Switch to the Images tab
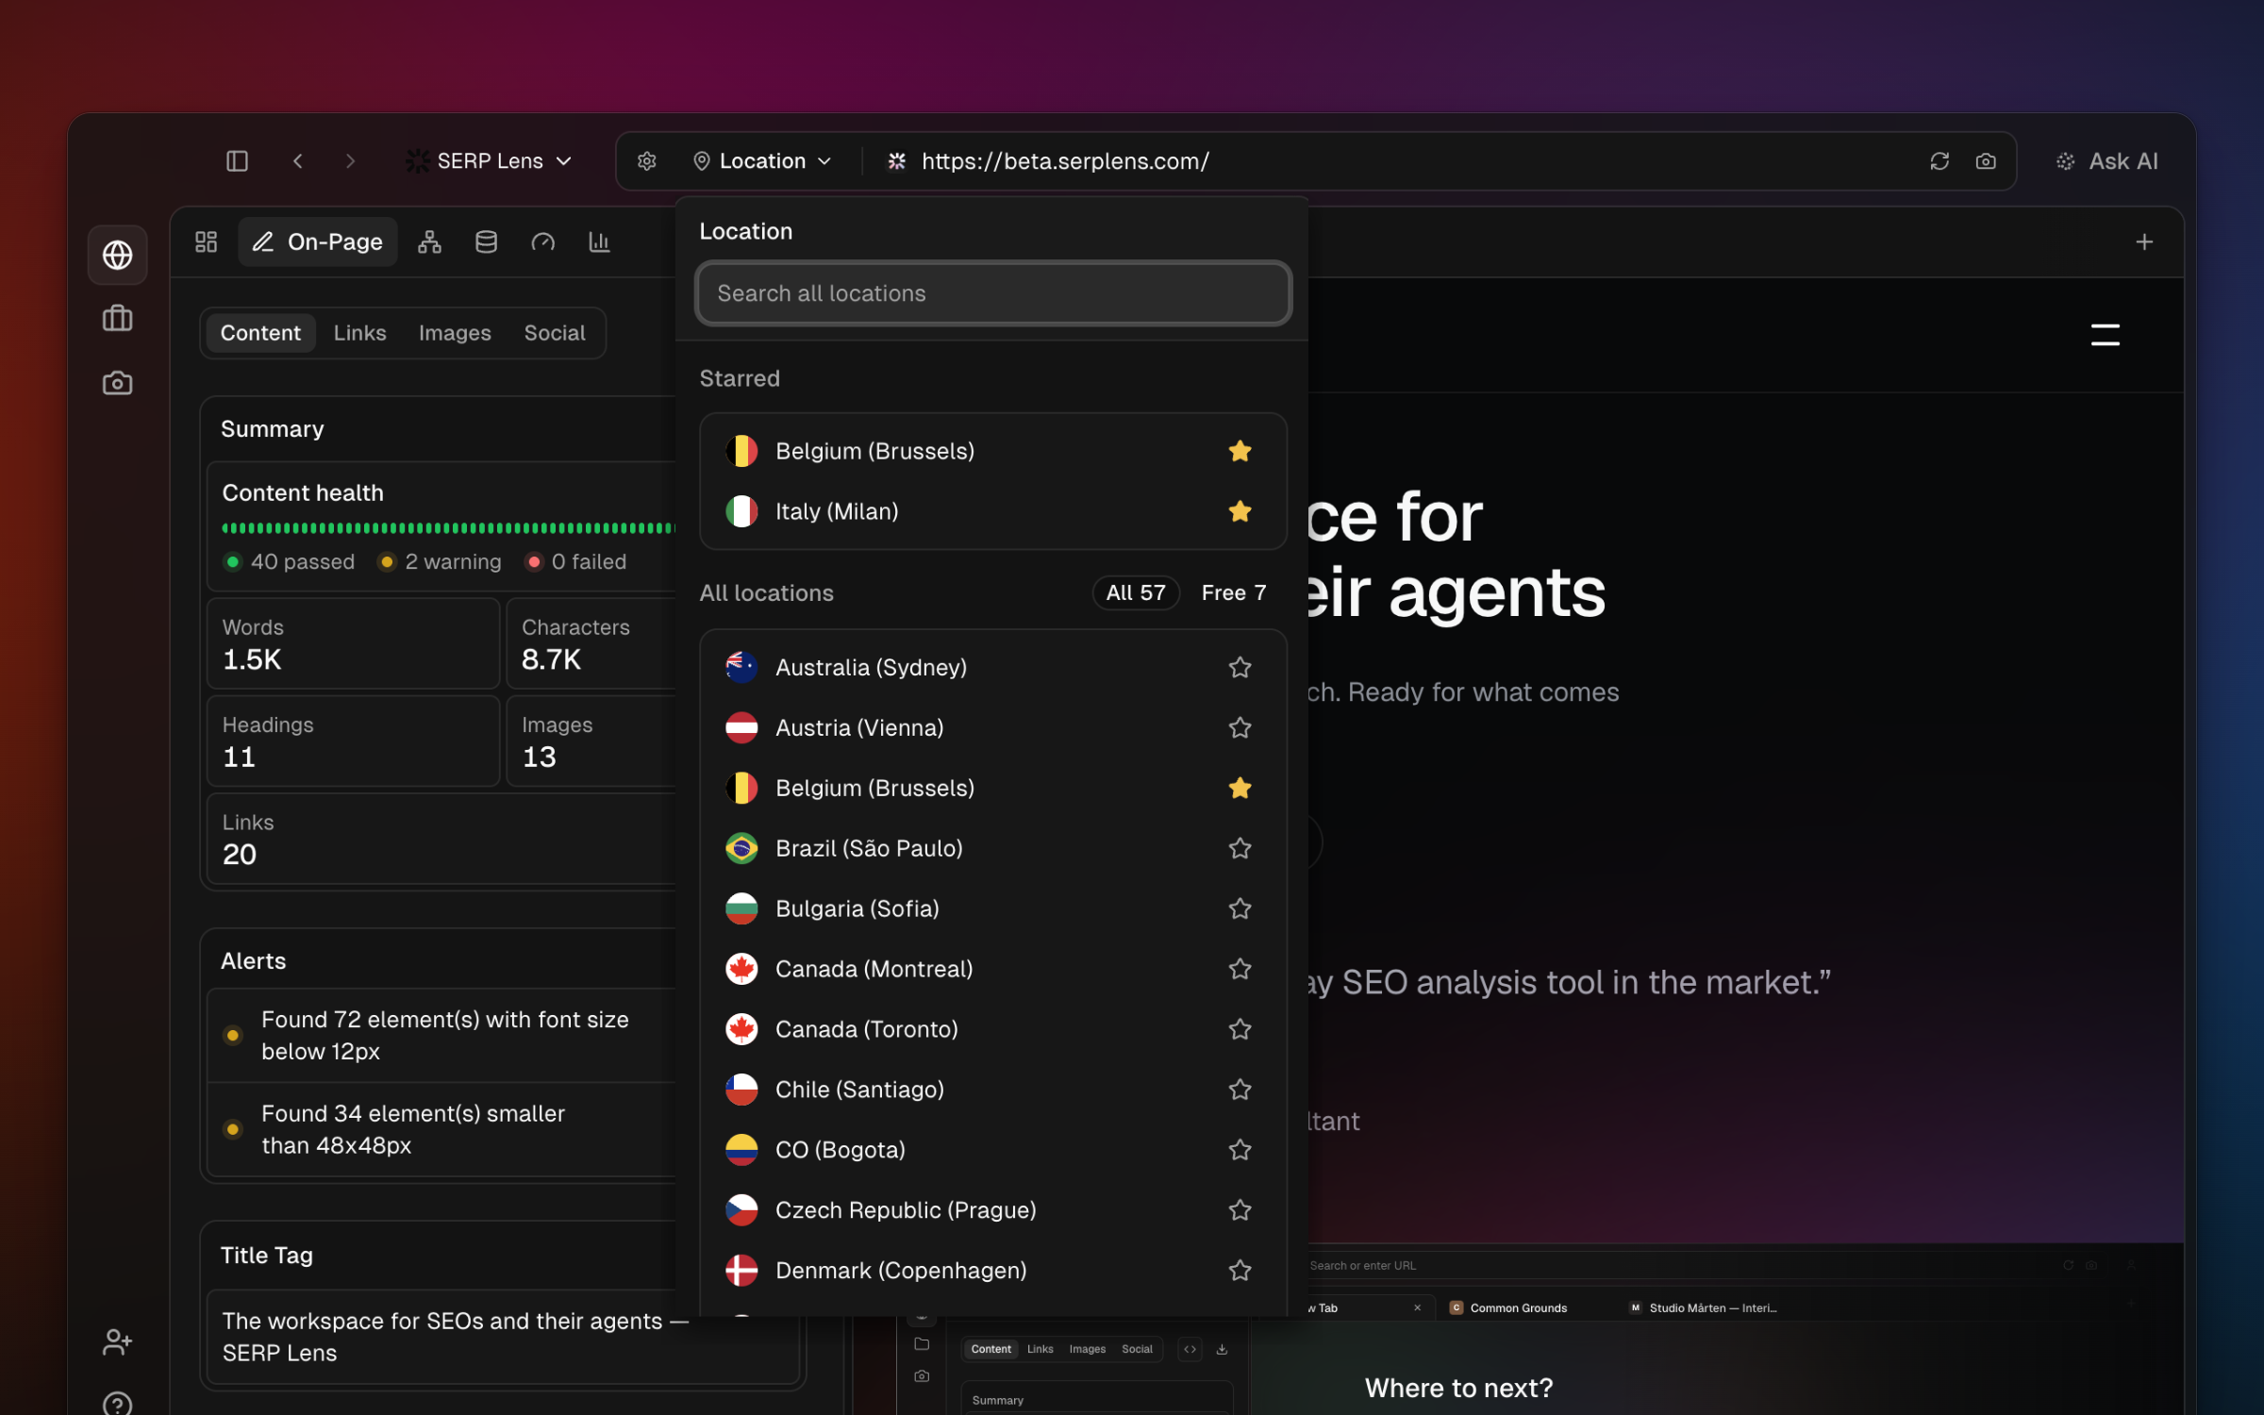 [x=455, y=333]
